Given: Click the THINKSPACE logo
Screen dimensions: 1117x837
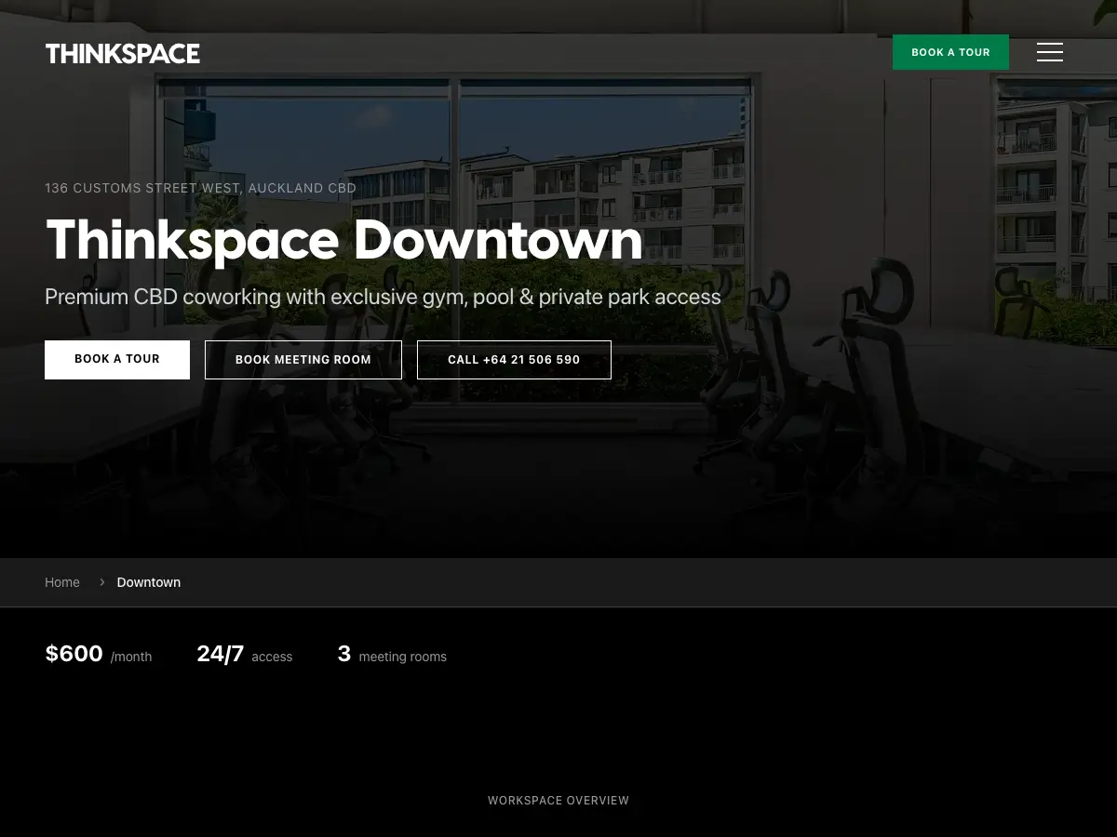Looking at the screenshot, I should 123,54.
